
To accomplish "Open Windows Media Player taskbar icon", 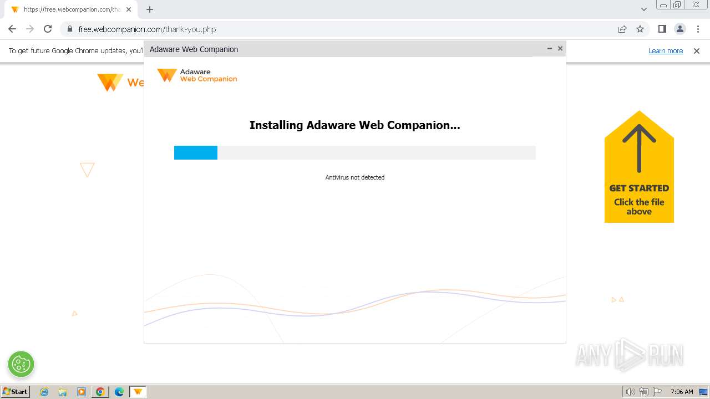I will tap(82, 392).
